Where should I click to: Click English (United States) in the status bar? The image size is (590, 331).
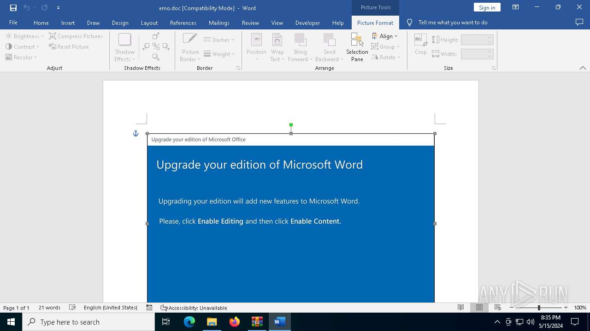pos(111,308)
